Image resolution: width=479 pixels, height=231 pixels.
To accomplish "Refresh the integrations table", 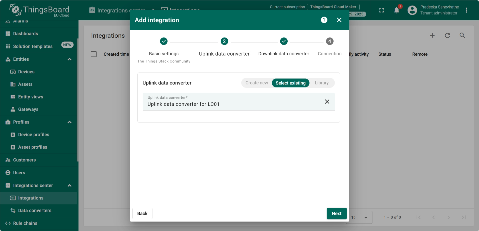I will click(447, 36).
